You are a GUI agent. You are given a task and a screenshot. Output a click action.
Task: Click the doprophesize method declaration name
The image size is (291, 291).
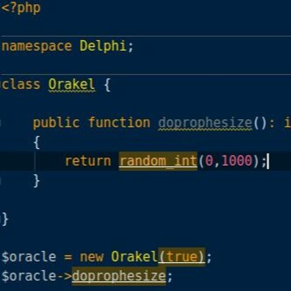205,123
